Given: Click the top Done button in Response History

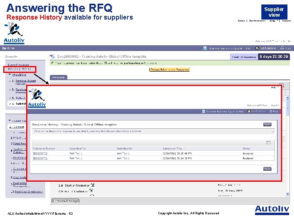Looking at the screenshot, I should pyautogui.click(x=267, y=124).
